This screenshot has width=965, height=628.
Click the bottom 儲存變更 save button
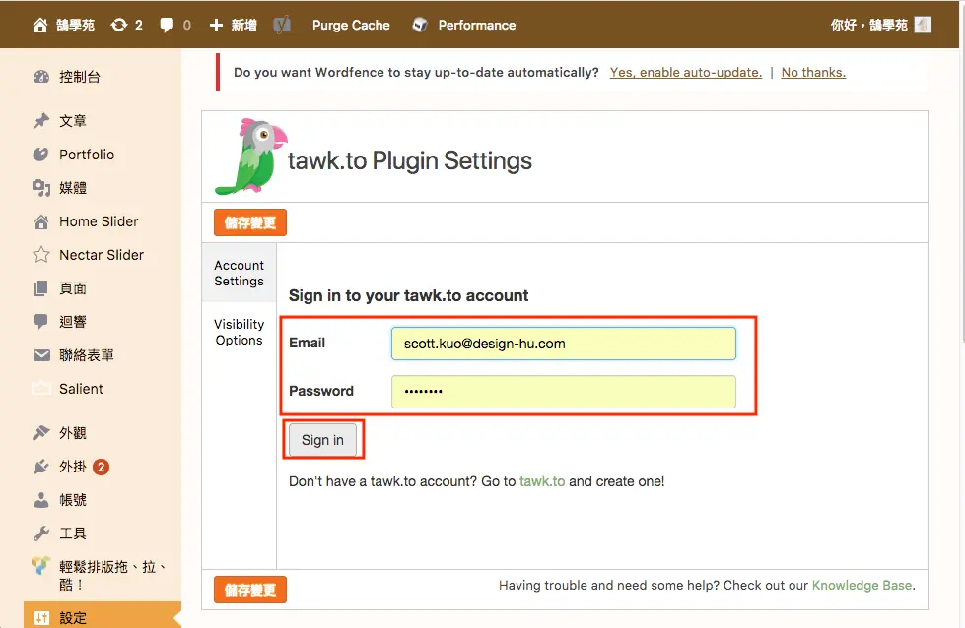(x=250, y=590)
